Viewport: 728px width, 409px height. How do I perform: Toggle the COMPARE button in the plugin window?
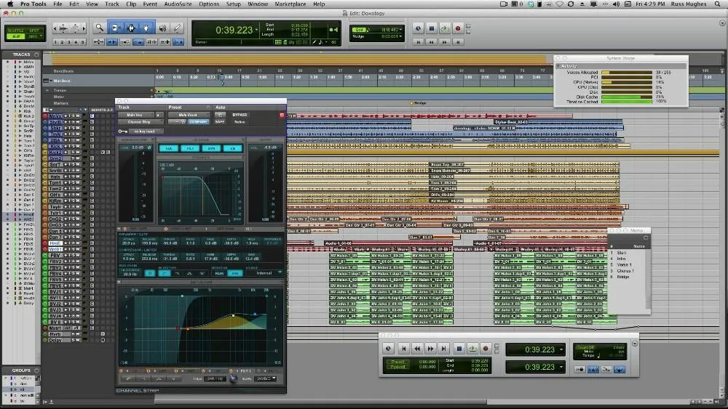198,122
